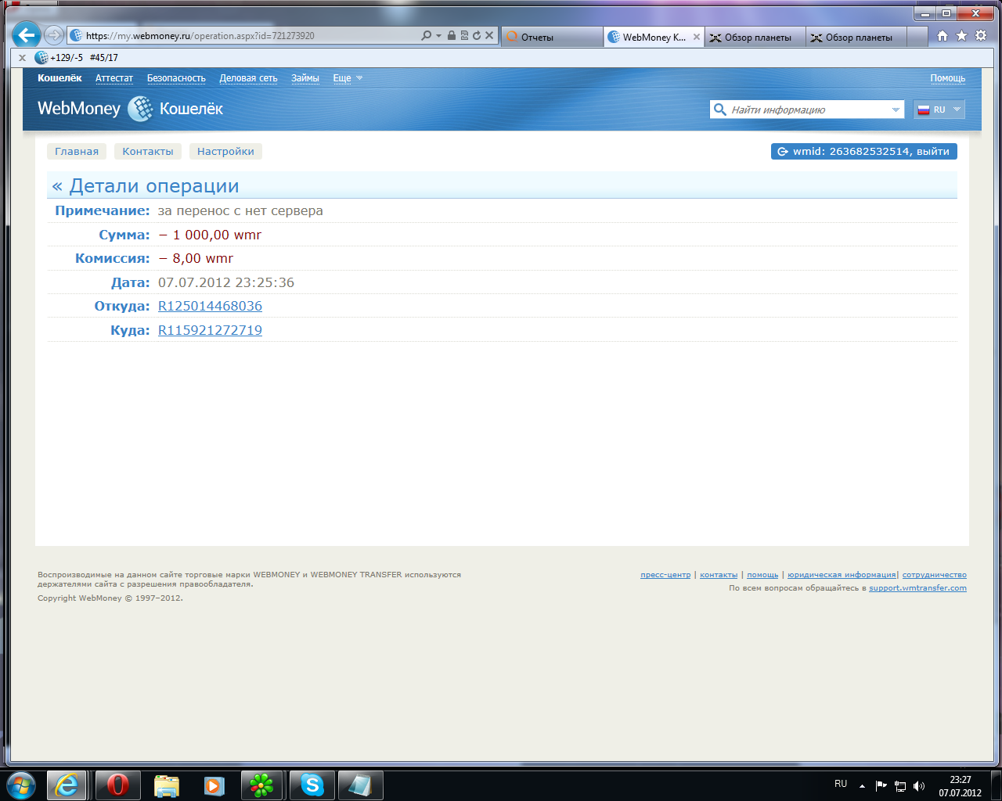Open Windows Explorer folder on taskbar
The image size is (1002, 801).
coord(166,785)
